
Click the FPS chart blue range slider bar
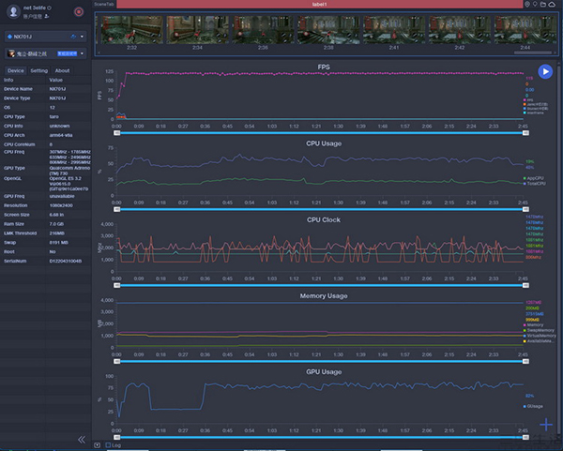point(321,133)
